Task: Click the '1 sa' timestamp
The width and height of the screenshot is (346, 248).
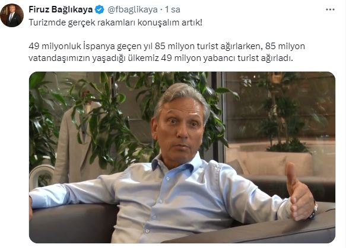Action: tap(173, 9)
